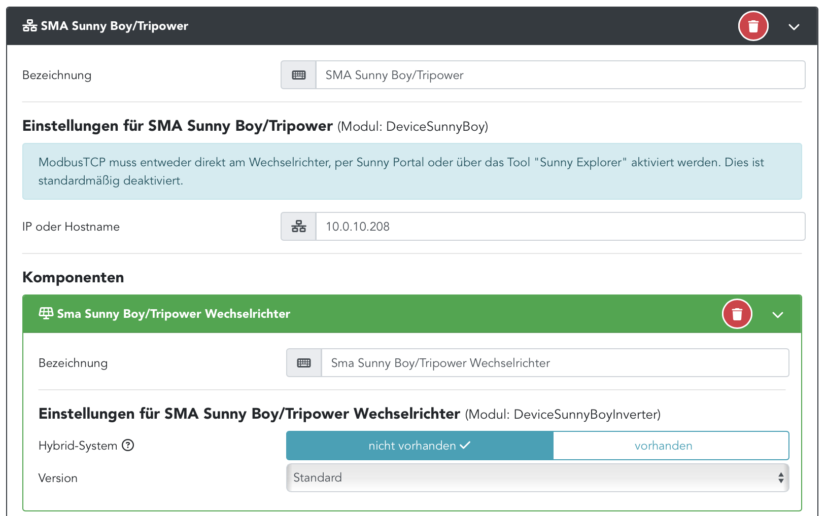
Task: Delete the SMA Sunny Boy/Tripower device
Action: (753, 26)
